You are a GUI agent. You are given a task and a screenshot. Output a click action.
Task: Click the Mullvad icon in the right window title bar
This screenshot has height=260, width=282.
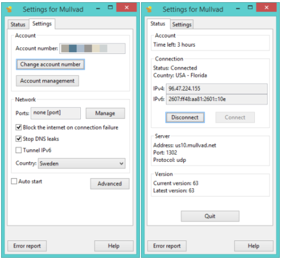tap(149, 9)
